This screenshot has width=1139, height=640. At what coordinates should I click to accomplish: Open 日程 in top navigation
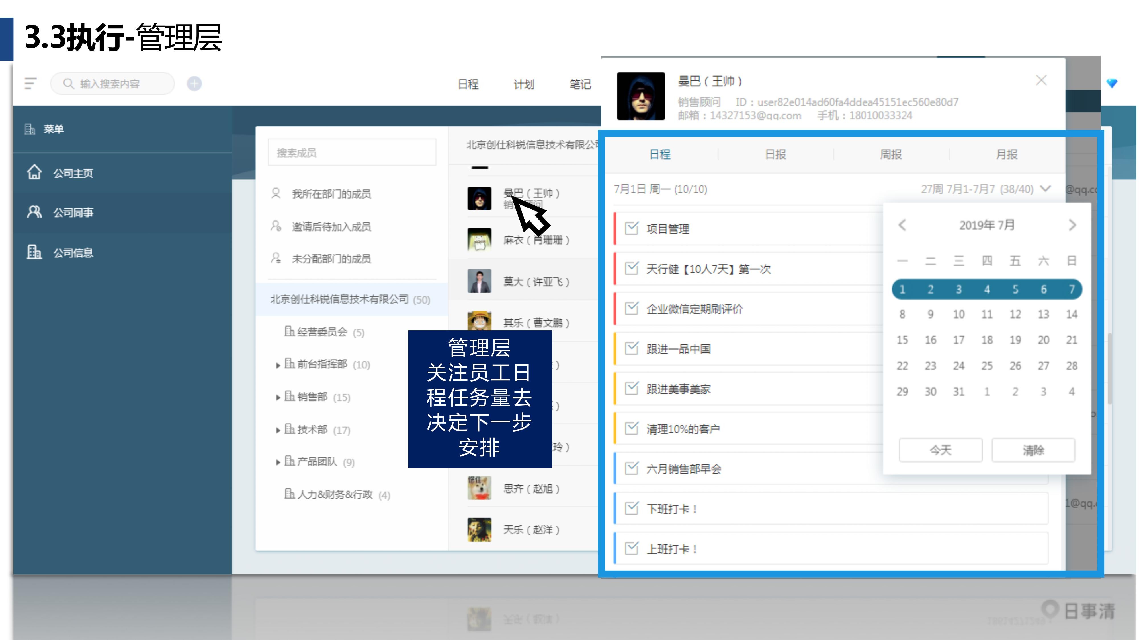click(x=468, y=84)
